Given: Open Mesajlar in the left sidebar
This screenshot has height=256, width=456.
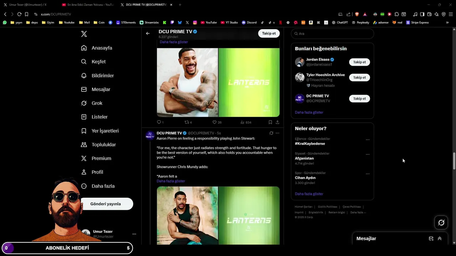Looking at the screenshot, I should click(x=96, y=90).
